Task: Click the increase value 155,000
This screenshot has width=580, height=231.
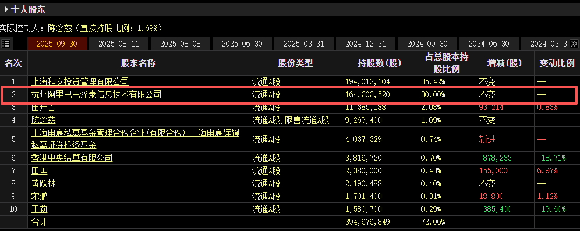Action: pos(493,170)
